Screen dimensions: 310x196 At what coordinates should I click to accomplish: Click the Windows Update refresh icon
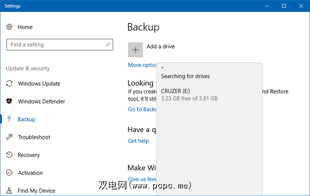(x=9, y=84)
